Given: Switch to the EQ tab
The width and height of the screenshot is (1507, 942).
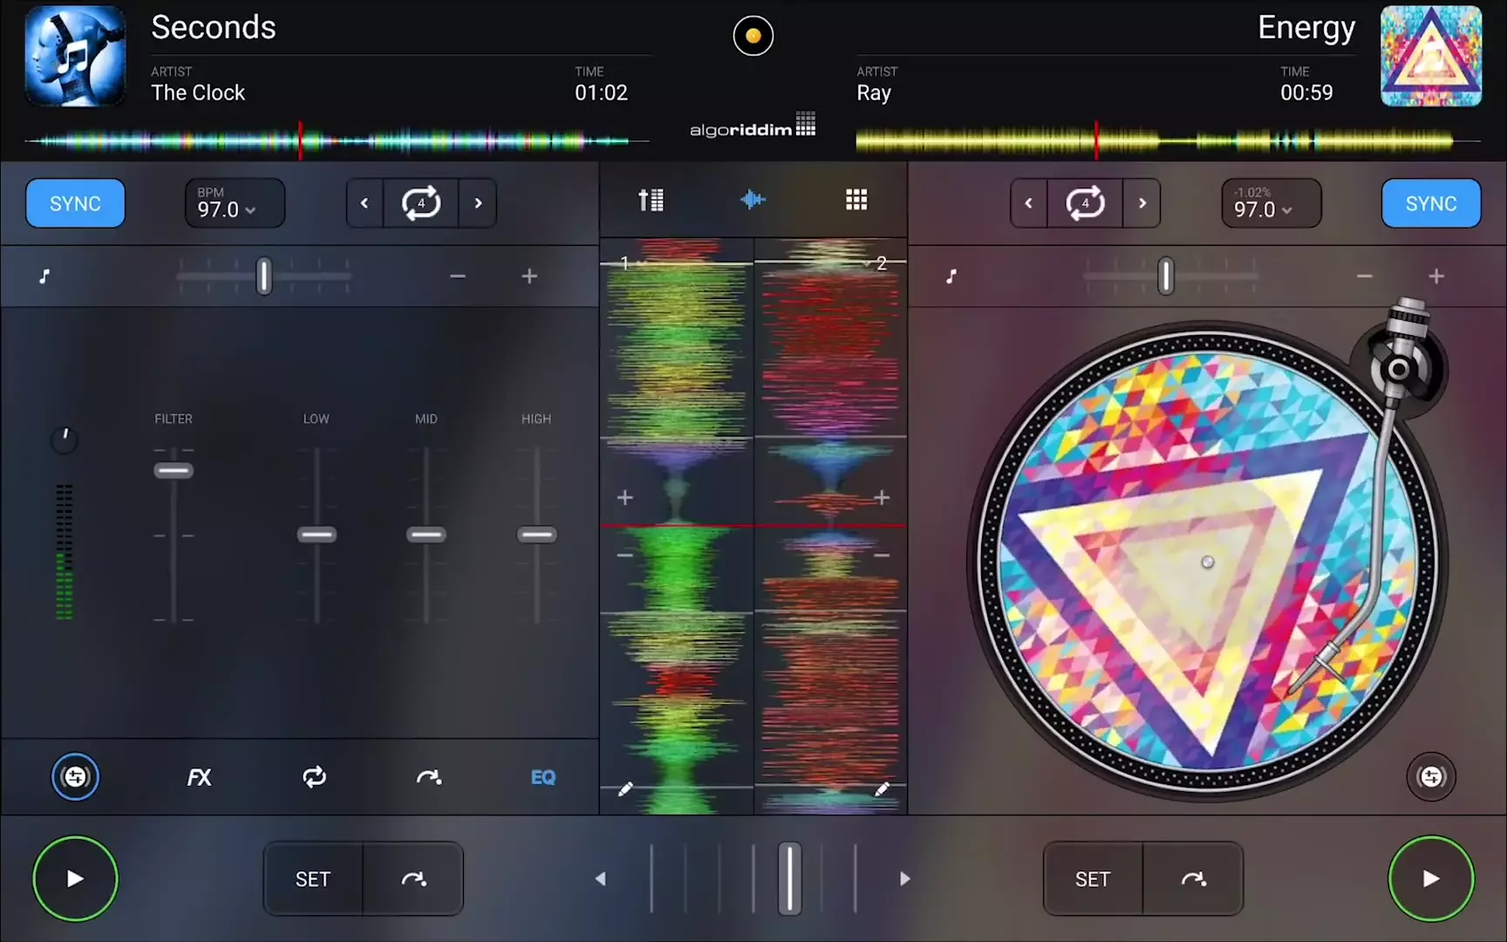Looking at the screenshot, I should pyautogui.click(x=542, y=777).
